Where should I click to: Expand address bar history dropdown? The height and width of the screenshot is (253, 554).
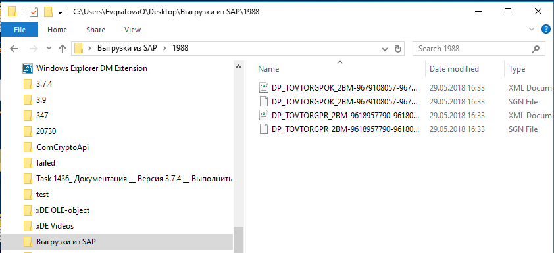[386, 49]
